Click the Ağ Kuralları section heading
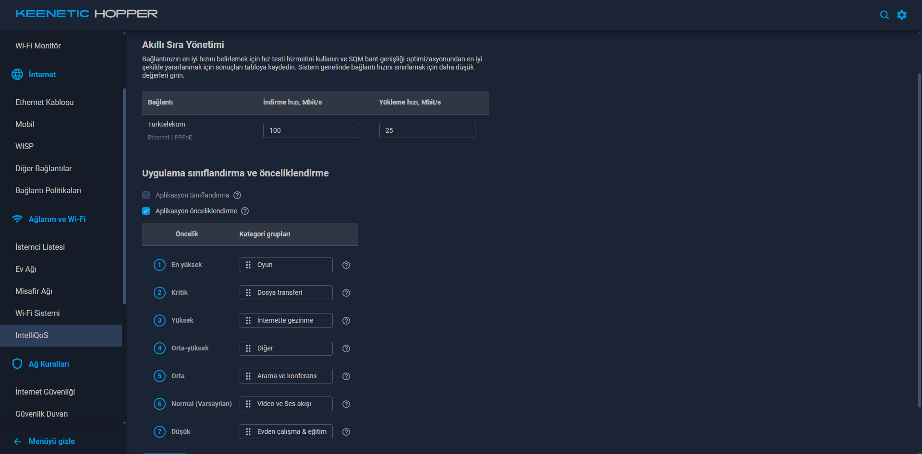This screenshot has width=922, height=454. pyautogui.click(x=49, y=364)
